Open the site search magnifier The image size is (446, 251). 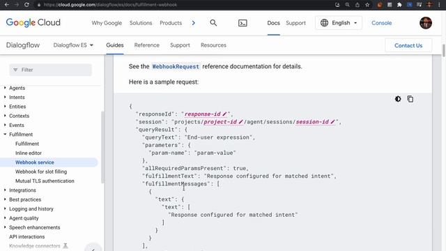click(213, 23)
